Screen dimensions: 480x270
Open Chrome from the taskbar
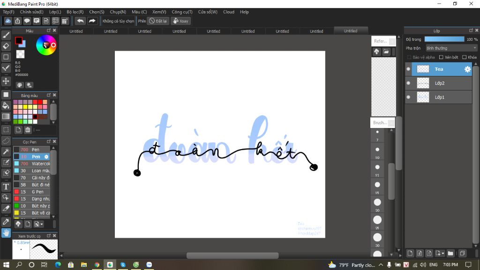pyautogui.click(x=97, y=264)
